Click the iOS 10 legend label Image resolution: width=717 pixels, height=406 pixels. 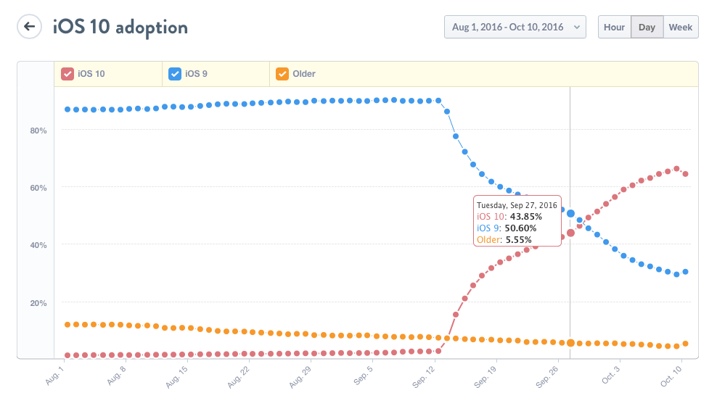(91, 74)
